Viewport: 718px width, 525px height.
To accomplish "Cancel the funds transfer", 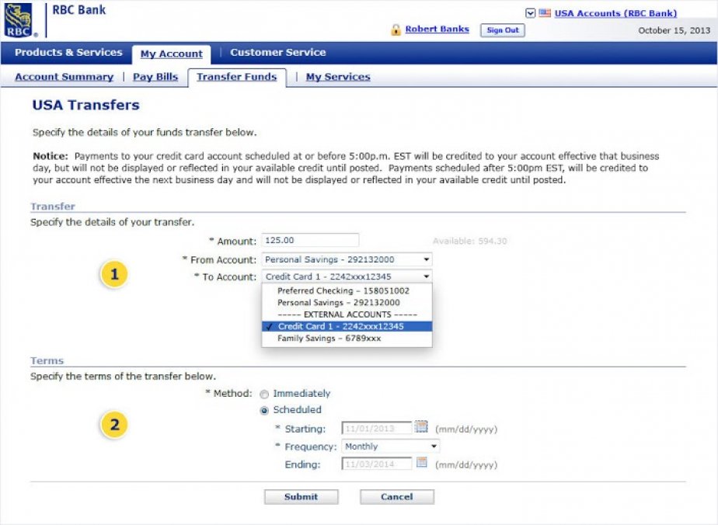I will pyautogui.click(x=396, y=496).
